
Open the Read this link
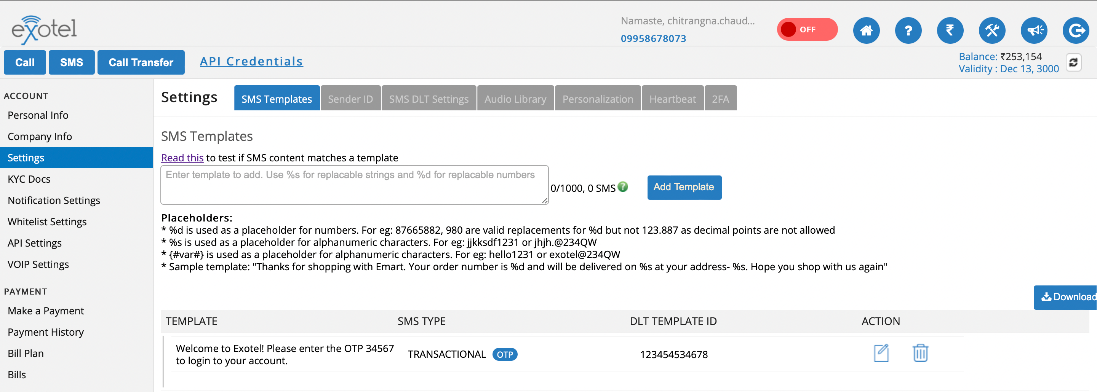[x=182, y=158]
